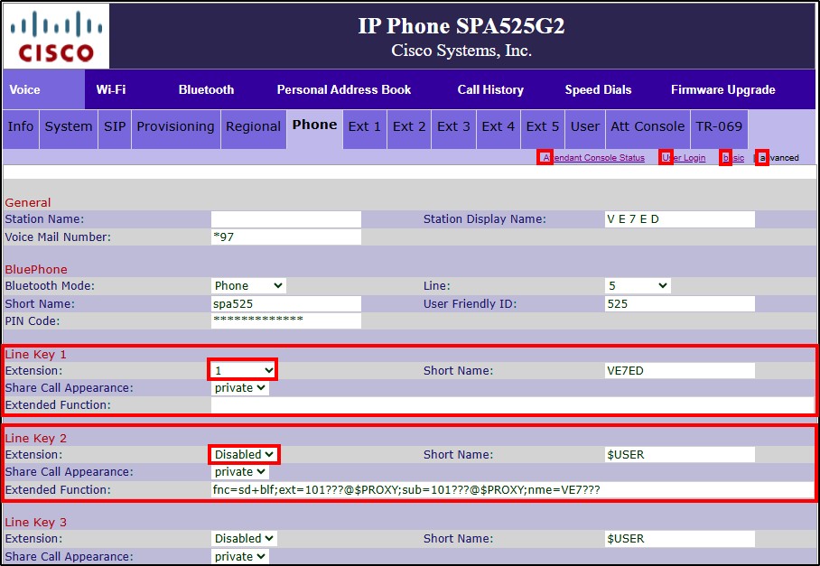Switch to the Info tab

point(21,127)
